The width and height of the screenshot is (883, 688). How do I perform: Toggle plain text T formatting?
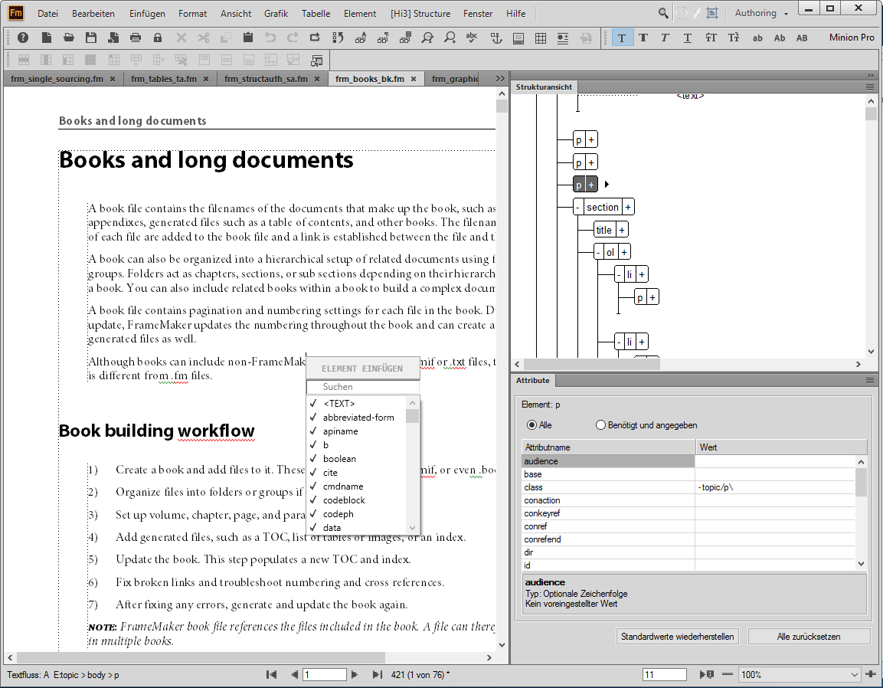[622, 38]
